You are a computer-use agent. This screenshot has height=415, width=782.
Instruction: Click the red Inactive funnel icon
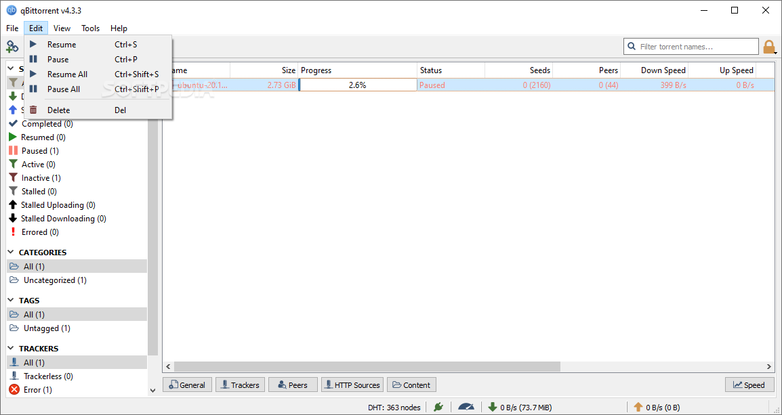14,177
